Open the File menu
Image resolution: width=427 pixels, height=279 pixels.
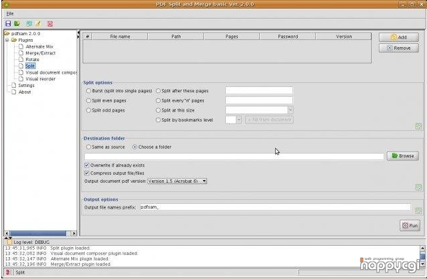point(10,13)
